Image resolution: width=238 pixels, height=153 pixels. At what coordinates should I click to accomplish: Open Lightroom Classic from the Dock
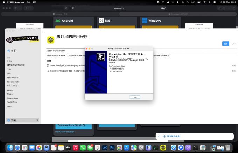(x=105, y=147)
